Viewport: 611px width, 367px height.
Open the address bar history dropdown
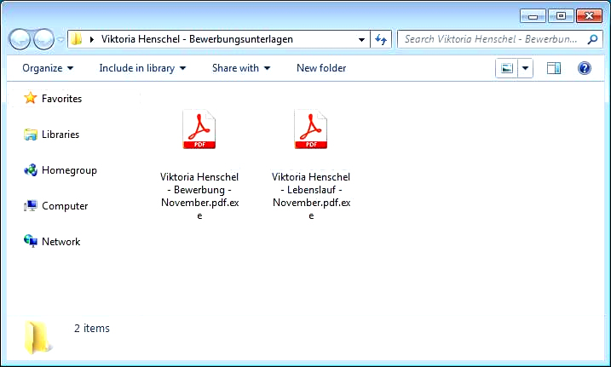361,39
